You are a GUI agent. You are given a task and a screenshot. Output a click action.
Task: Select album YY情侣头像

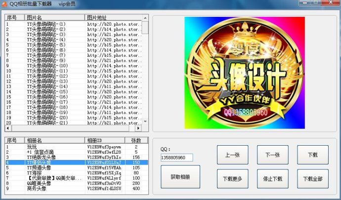pyautogui.click(x=76, y=162)
